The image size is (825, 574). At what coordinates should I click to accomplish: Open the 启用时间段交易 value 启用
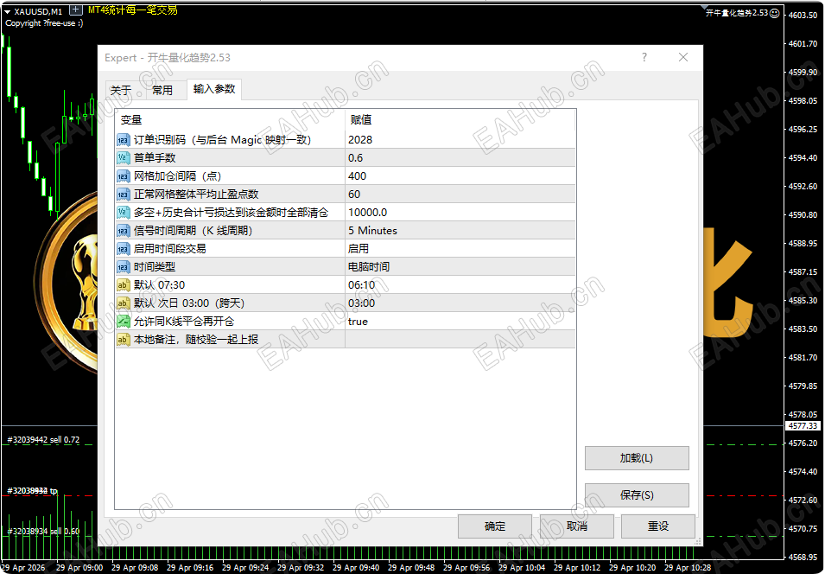pos(460,249)
